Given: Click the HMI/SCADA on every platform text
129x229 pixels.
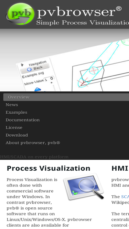Looking at the screenshot, I should [x=34, y=157].
